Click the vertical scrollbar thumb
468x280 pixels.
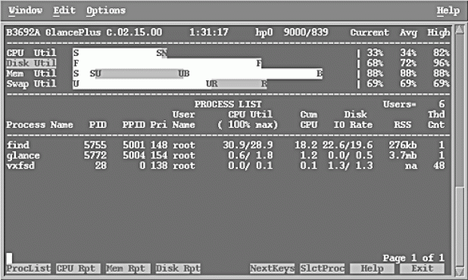[460, 226]
